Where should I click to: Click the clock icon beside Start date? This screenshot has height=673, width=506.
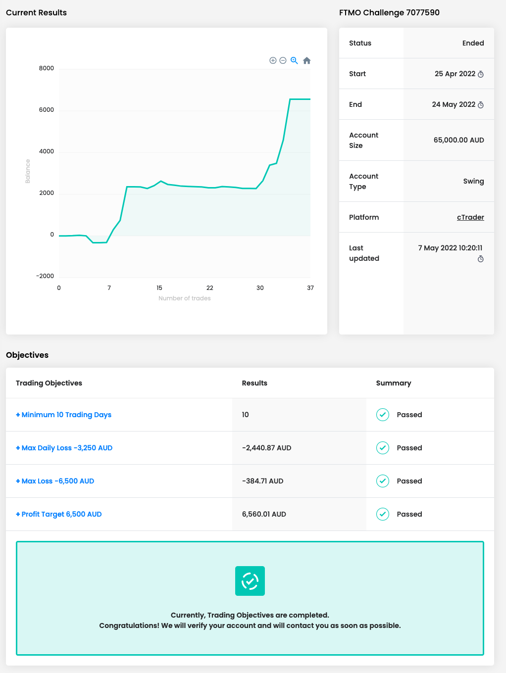(480, 74)
